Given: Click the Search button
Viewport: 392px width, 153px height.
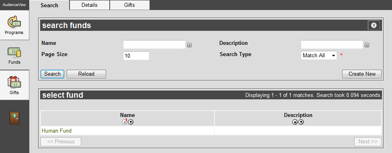Looking at the screenshot, I should (52, 74).
